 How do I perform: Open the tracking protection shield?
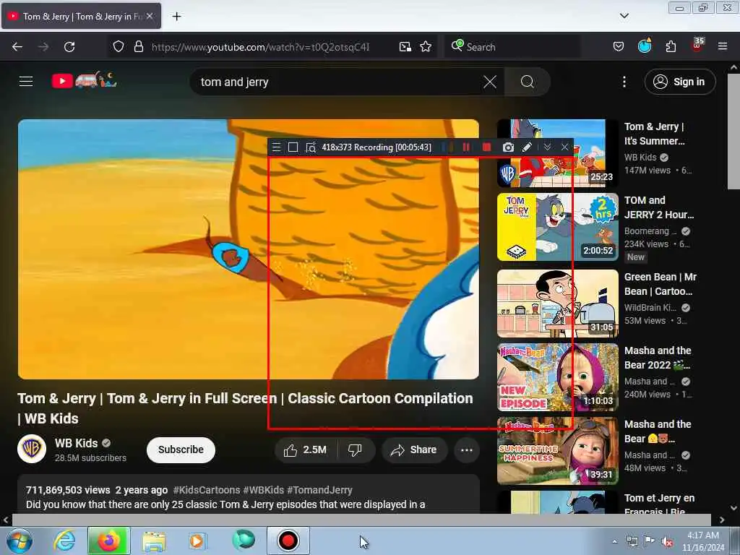119,47
